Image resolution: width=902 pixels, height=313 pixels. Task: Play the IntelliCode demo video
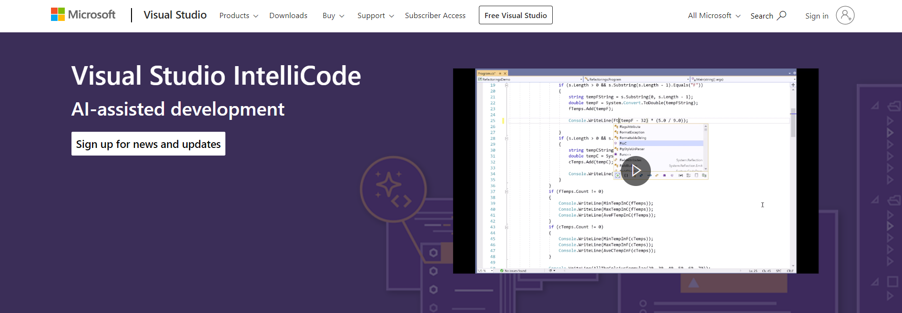point(636,171)
